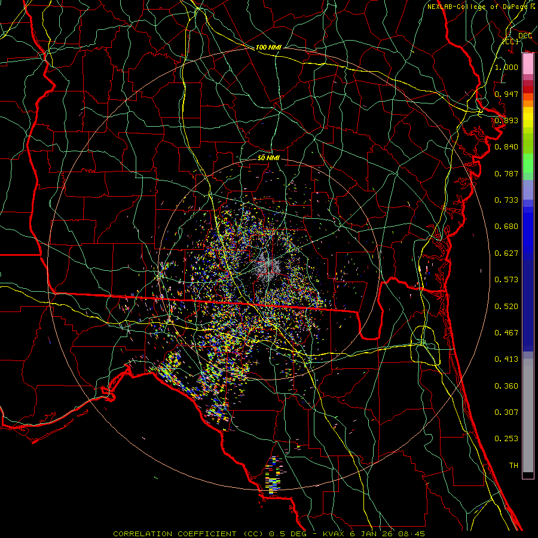The image size is (538, 538).
Task: Click the bright green band of the color scale
Action: pyautogui.click(x=528, y=163)
